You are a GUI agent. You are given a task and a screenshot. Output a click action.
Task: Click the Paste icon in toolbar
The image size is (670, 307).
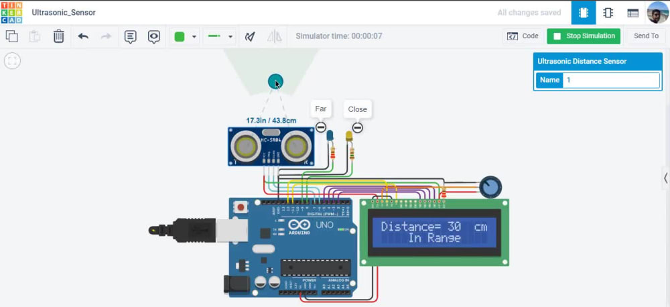coord(35,36)
